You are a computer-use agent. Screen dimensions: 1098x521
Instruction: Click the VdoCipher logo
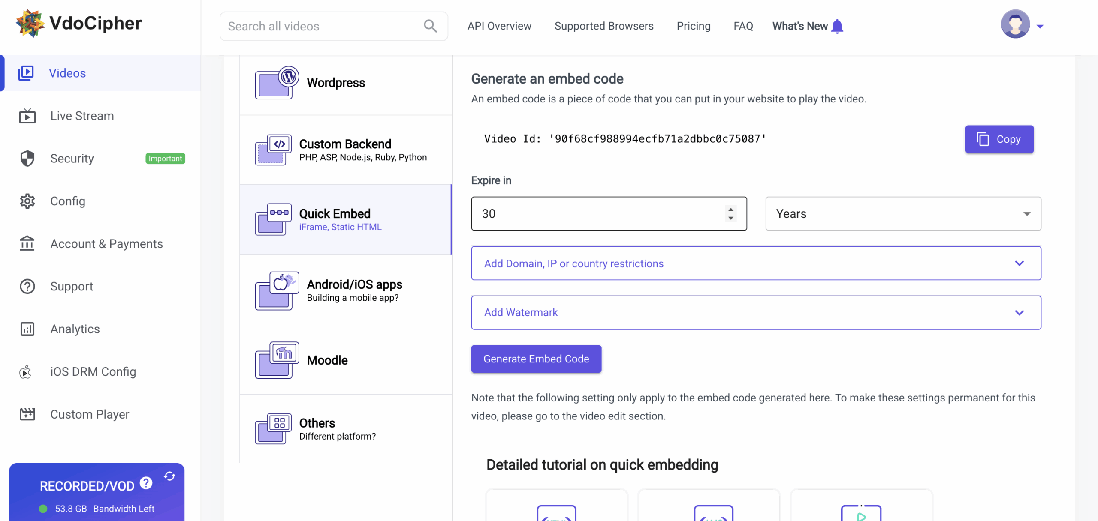click(79, 23)
